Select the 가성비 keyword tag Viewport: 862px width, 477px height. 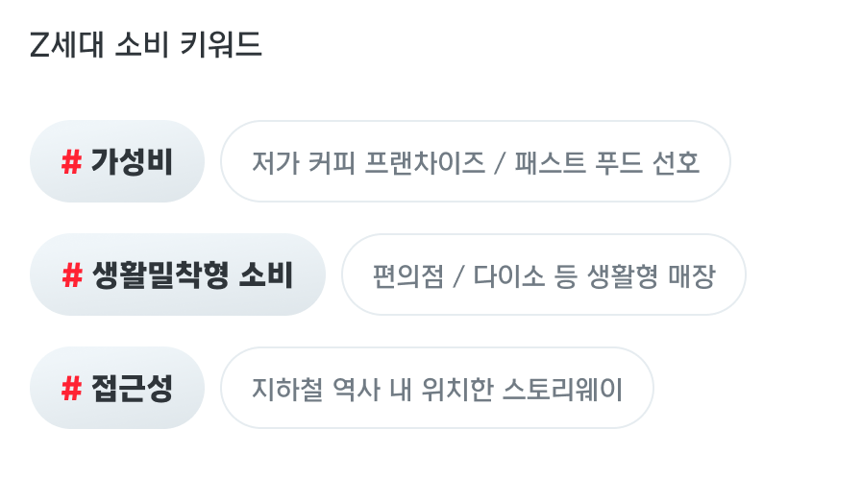(x=117, y=161)
